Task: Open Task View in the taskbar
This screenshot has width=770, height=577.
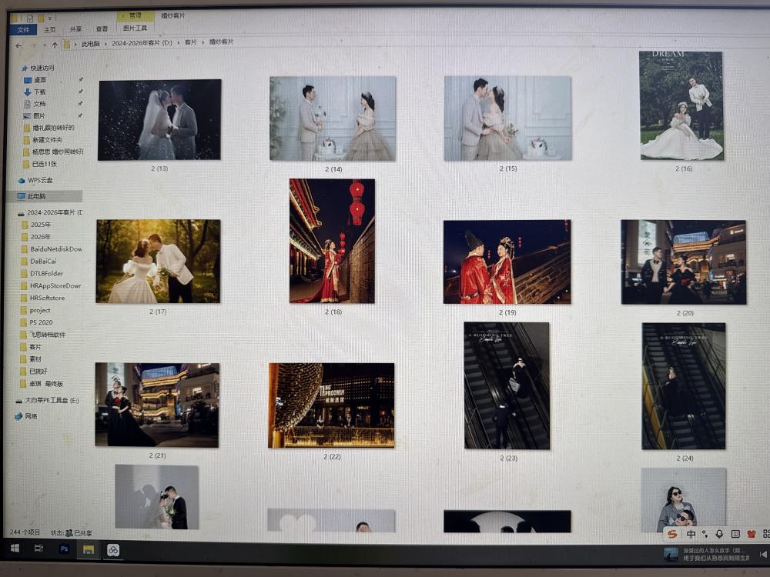Action: pos(38,549)
